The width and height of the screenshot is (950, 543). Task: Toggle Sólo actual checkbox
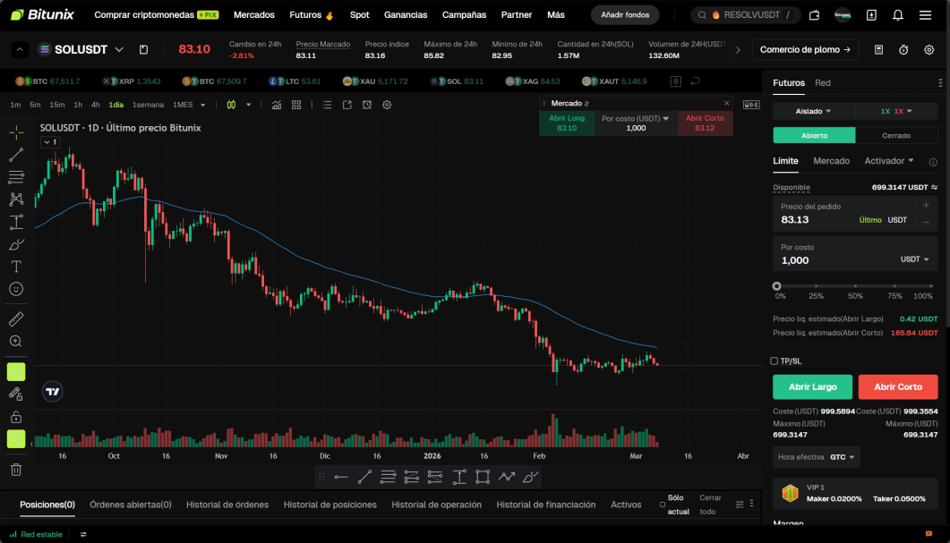[663, 505]
